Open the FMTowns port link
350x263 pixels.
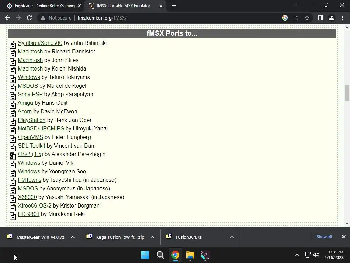29,180
